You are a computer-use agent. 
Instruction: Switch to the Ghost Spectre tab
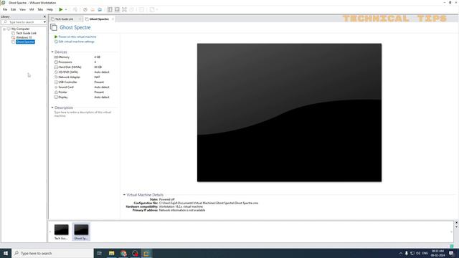(99, 19)
